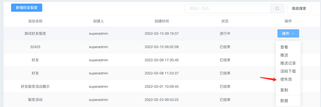The height and width of the screenshot is (107, 321).
Task: Click the 创建人 column header
Action: pyautogui.click(x=99, y=21)
